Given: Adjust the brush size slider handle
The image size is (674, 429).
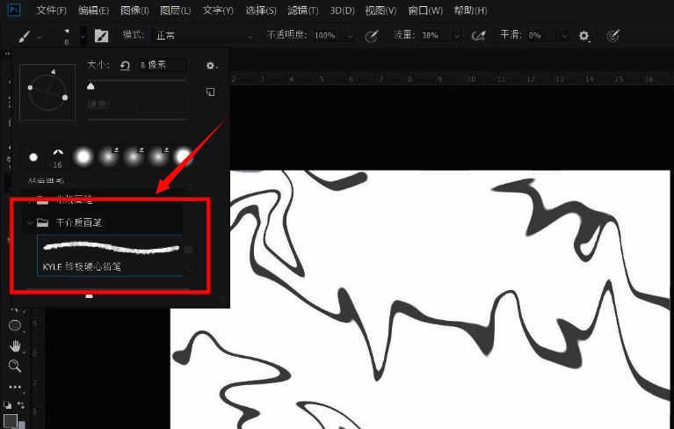Looking at the screenshot, I should tap(91, 86).
